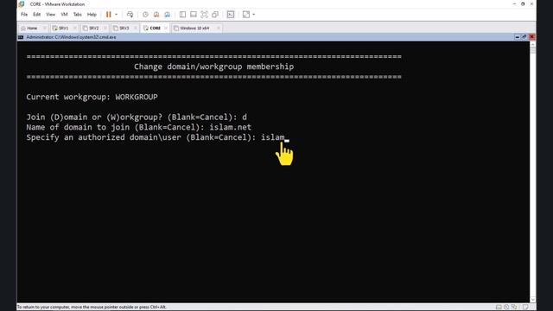Open the console view icon
The image size is (553, 311).
(x=231, y=15)
